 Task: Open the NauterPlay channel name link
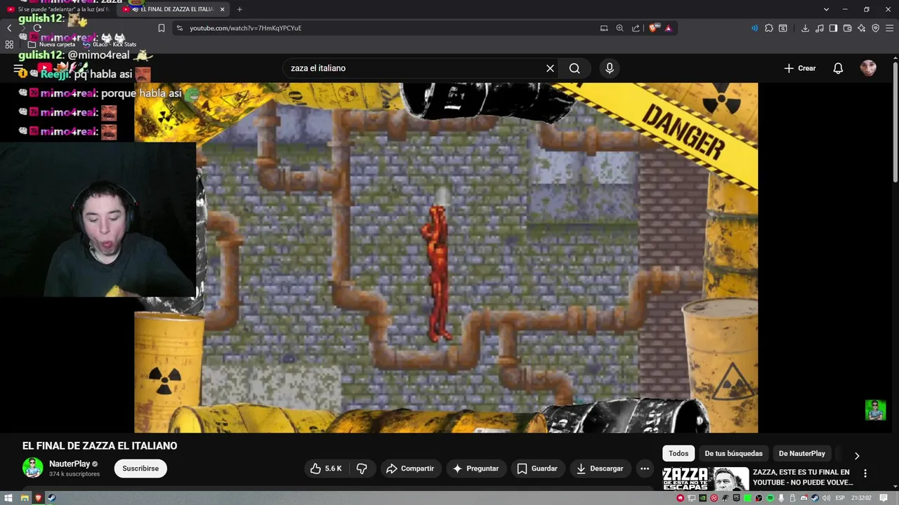70,464
